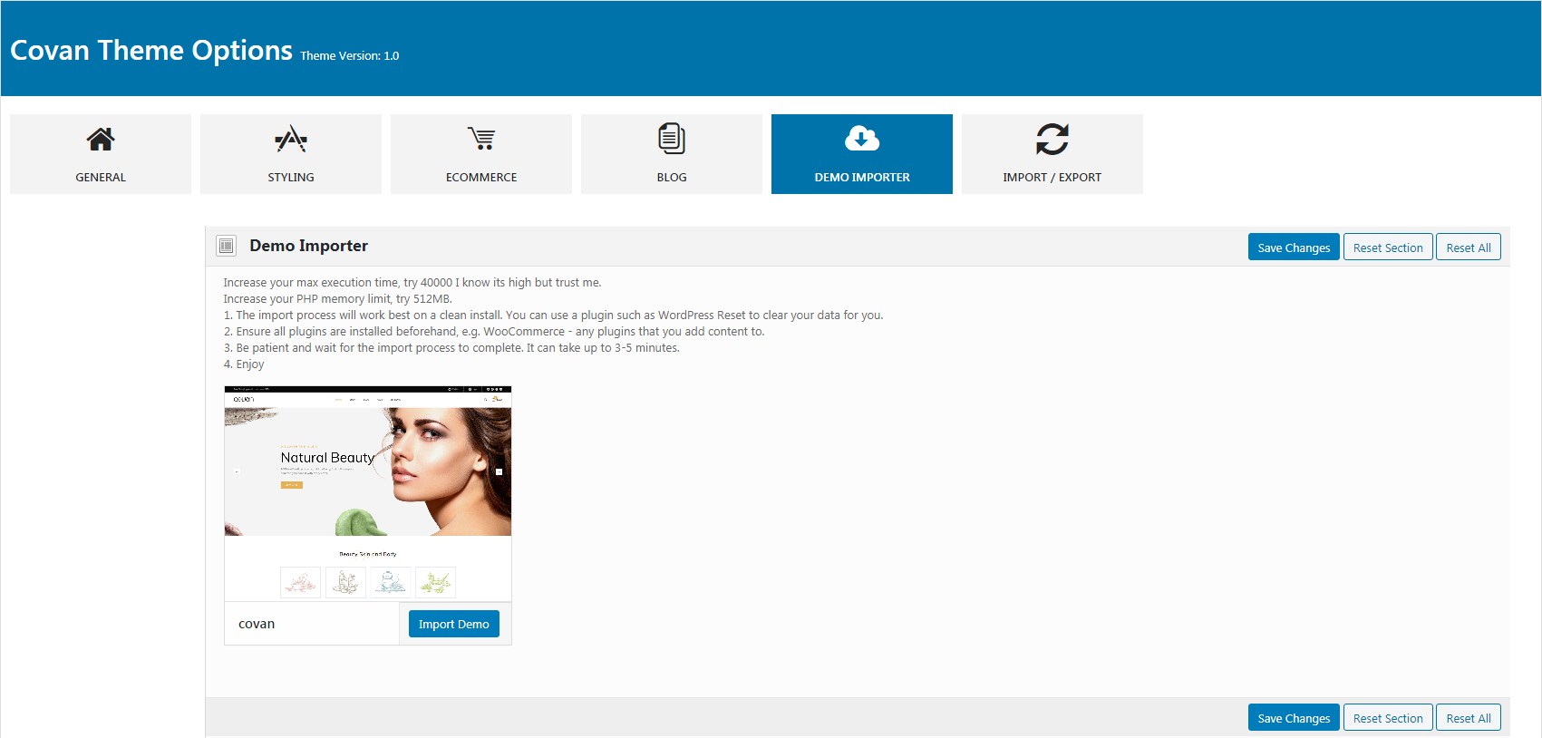
Task: Click the Demo Importer cloud download icon
Action: [x=862, y=139]
